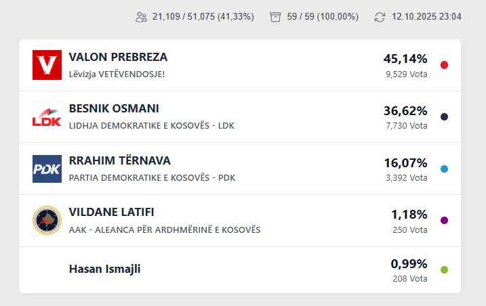Screen dimensions: 486x306
Task: Open the Rrahim Tërnava candidate name
Action: point(119,161)
